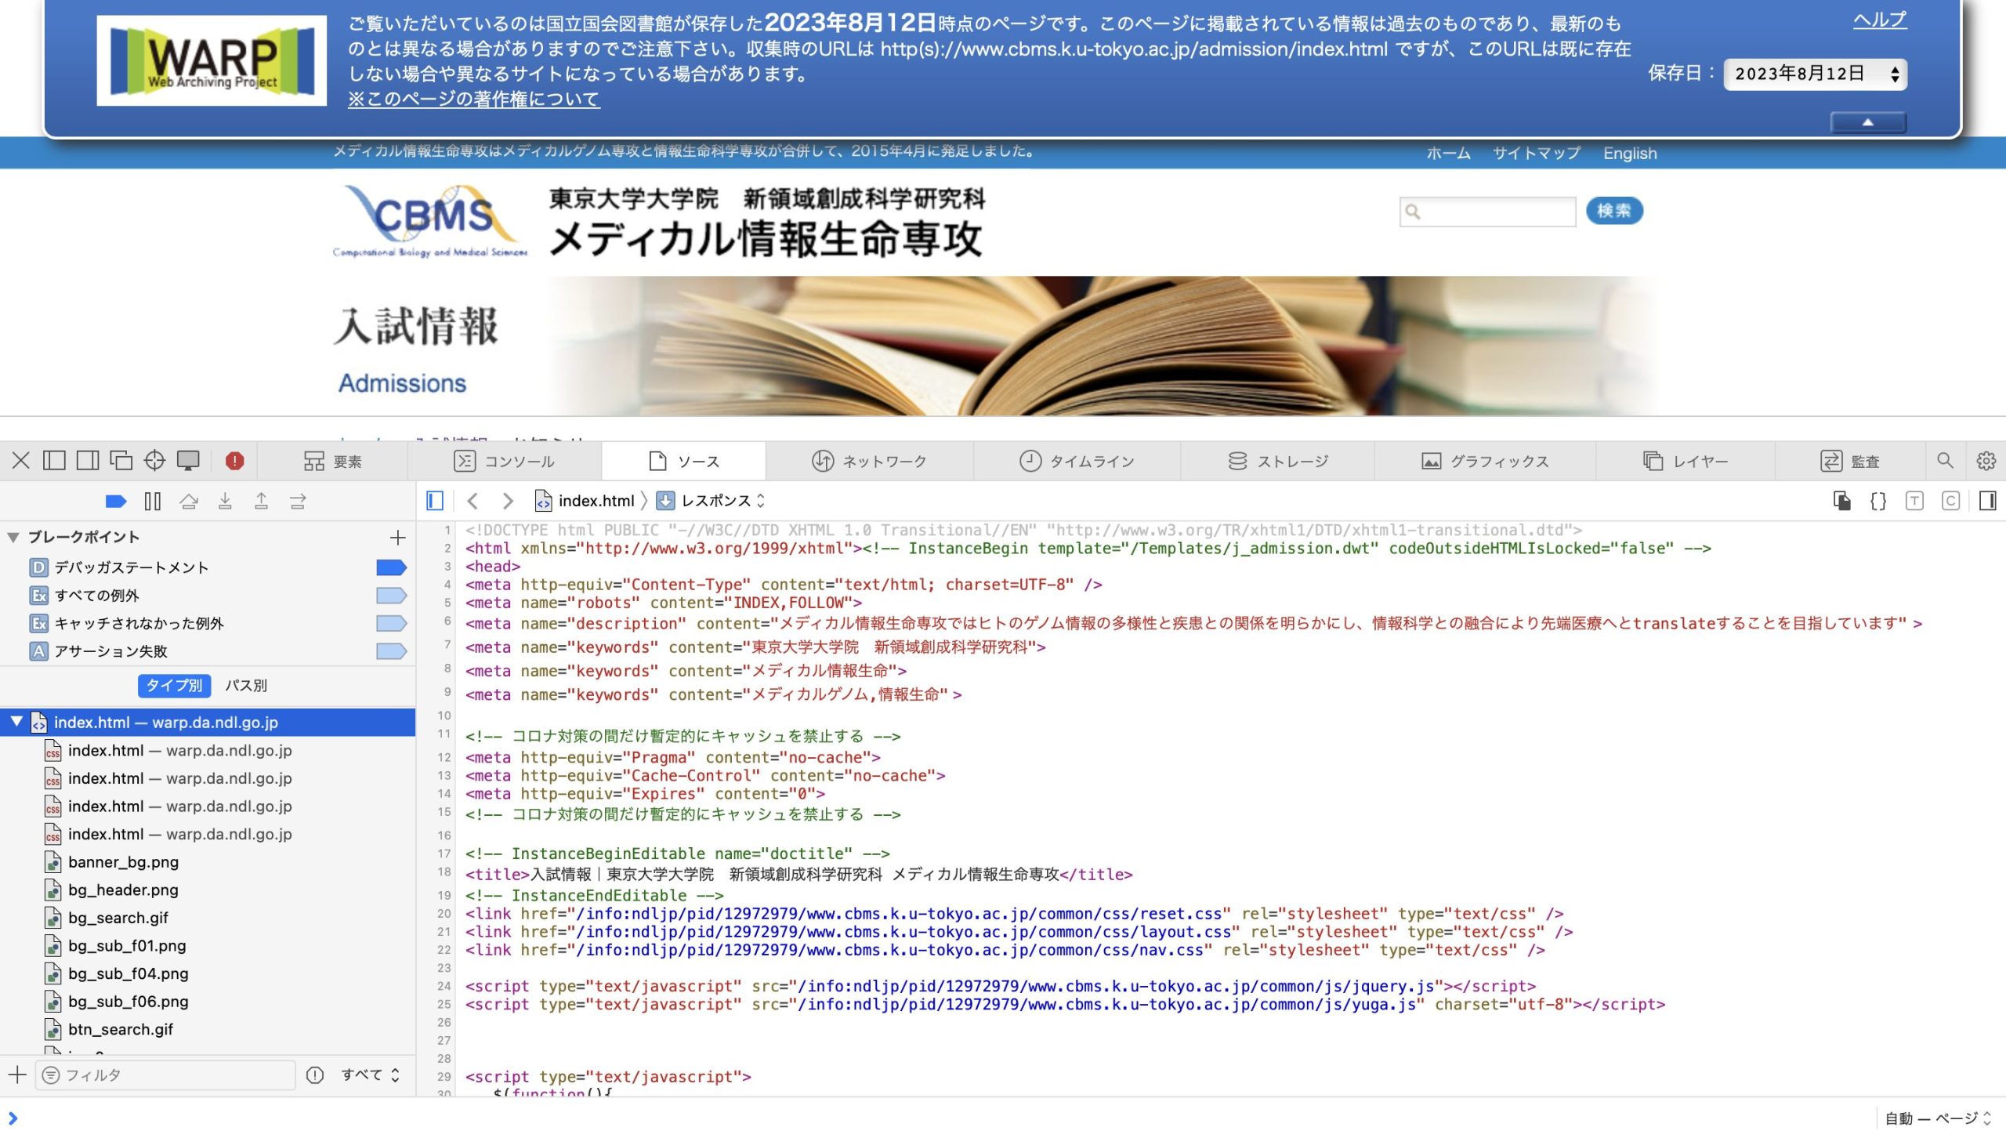Collapse the index.html resource tree
2006x1138 pixels.
click(16, 722)
